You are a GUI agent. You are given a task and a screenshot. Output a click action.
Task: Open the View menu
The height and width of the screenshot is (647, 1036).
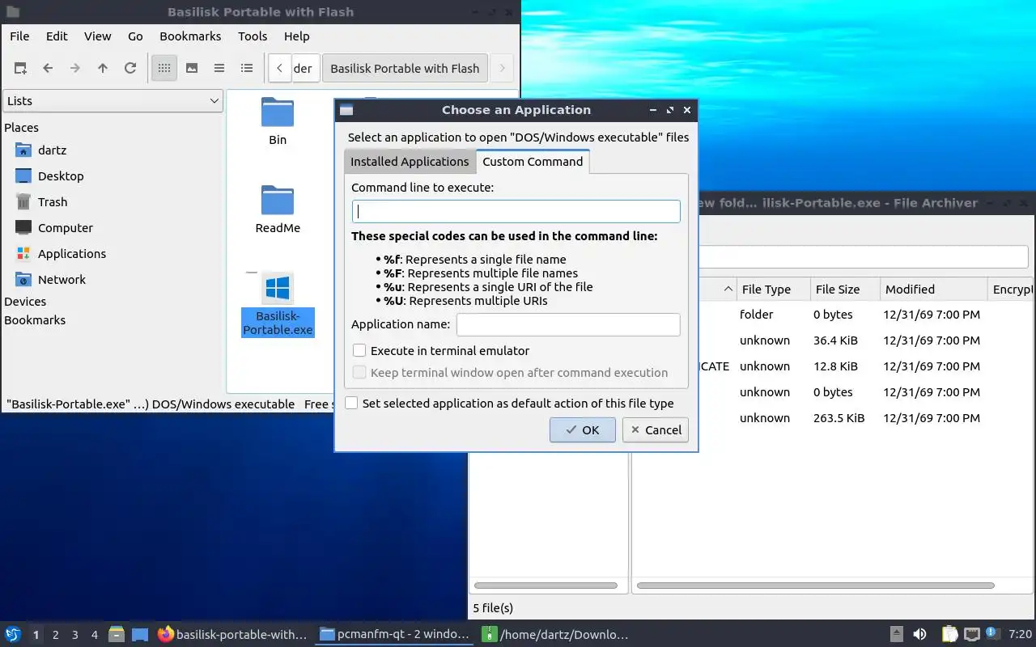pyautogui.click(x=97, y=36)
